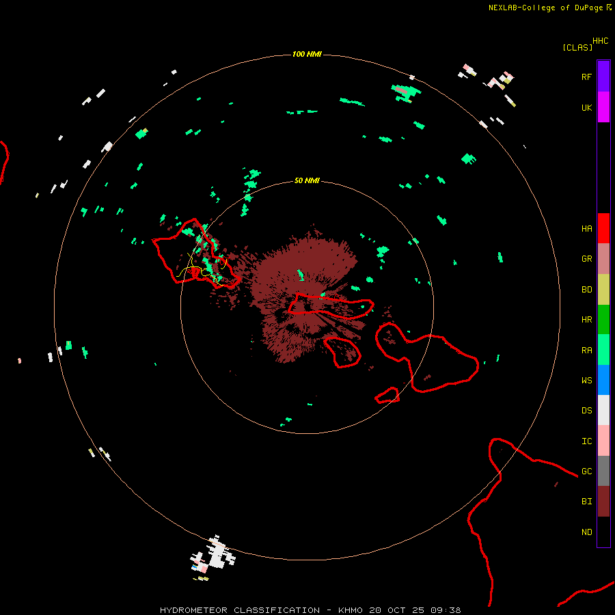The image size is (615, 615).
Task: Click the DS white legend swatch
Action: [603, 410]
